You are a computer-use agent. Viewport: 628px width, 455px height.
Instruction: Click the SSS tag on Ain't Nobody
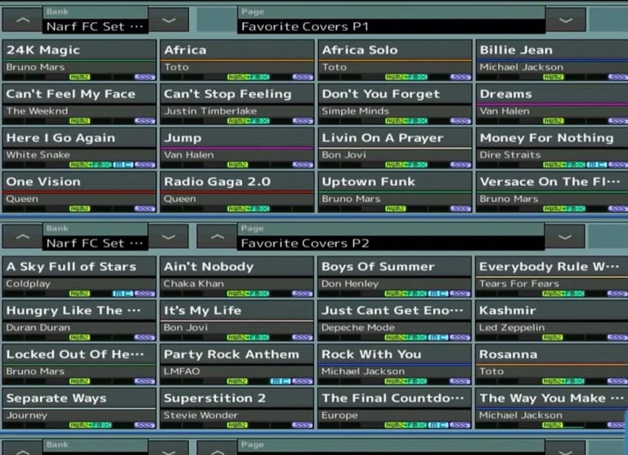tap(303, 293)
